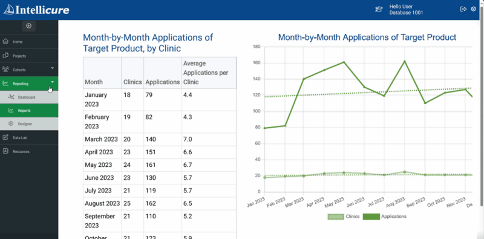Toggle Applications series in chart legend
484x239 pixels.
[385, 217]
